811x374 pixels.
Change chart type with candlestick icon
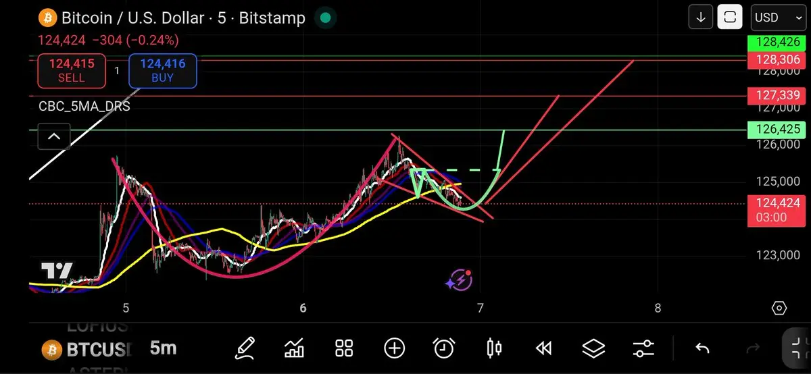(x=494, y=348)
